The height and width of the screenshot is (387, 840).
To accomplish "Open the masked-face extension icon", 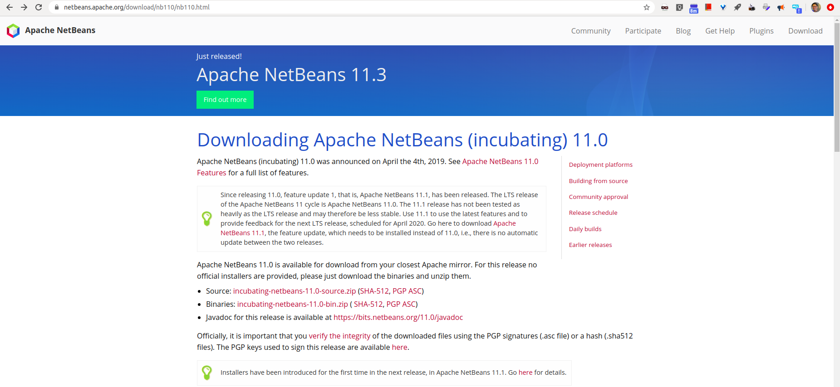I will tap(665, 7).
